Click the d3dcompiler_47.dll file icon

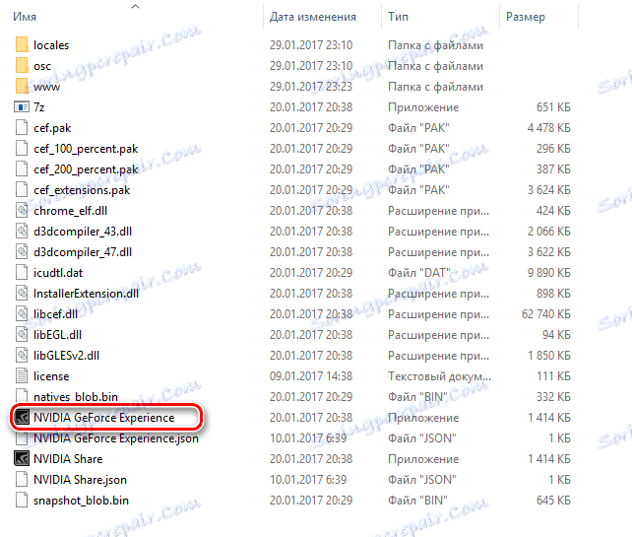[x=22, y=252]
